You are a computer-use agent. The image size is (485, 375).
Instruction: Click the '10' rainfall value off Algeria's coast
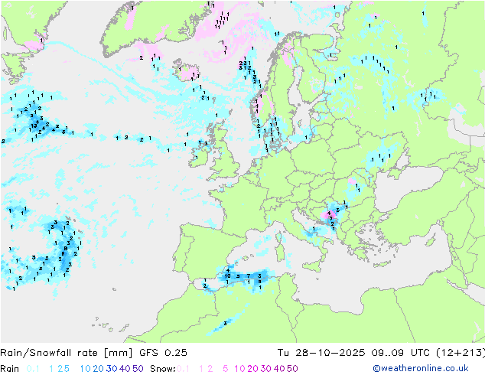click(x=227, y=276)
